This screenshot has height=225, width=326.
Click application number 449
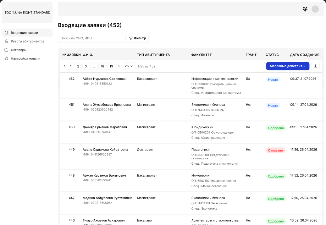coord(72,150)
